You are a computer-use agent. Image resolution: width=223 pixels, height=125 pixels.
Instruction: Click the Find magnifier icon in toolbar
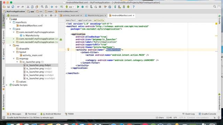point(42,7)
